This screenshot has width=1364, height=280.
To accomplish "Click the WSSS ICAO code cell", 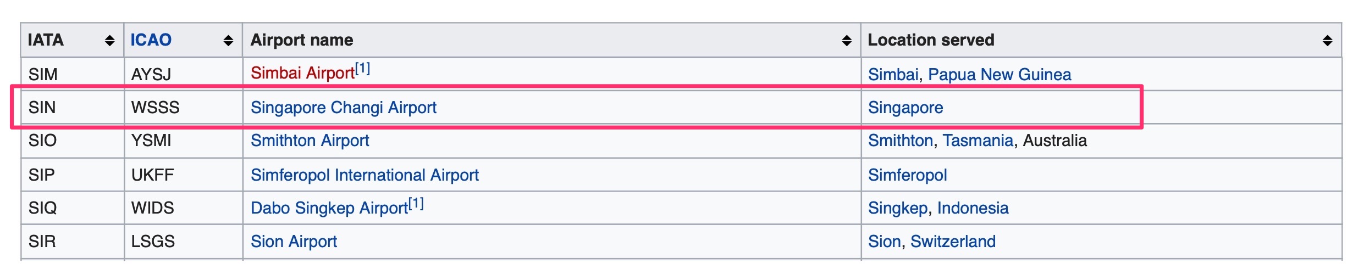I will 155,108.
